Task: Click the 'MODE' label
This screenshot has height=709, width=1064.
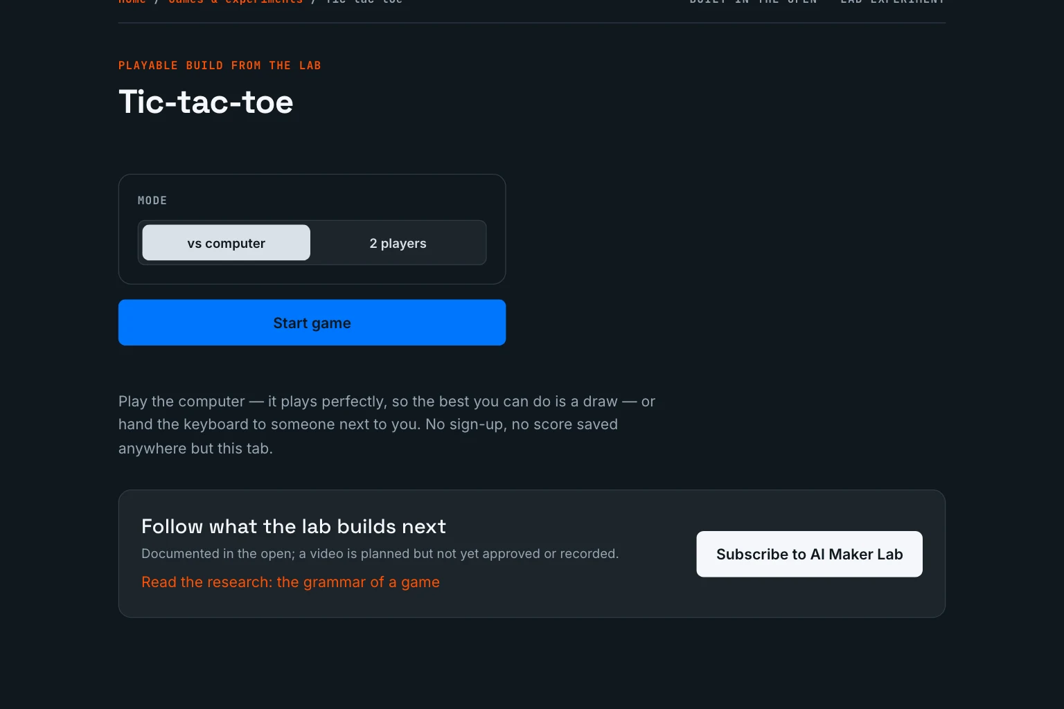Action: (x=152, y=201)
